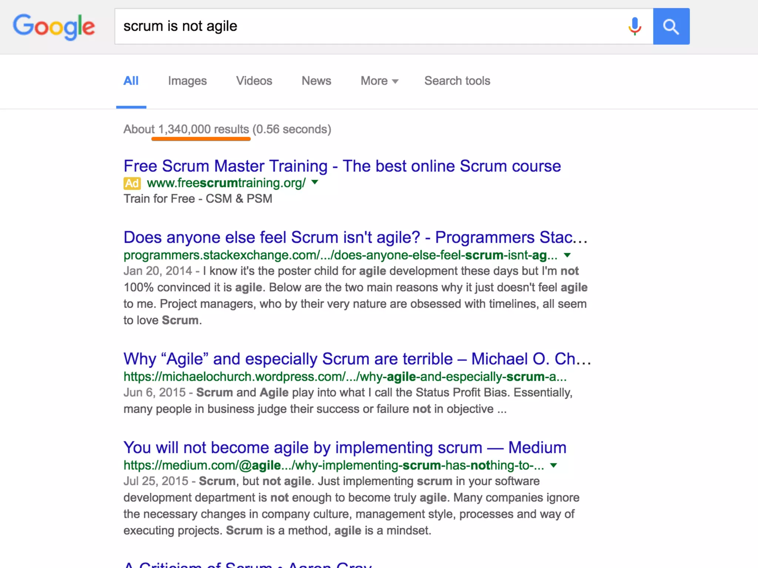Screen dimensions: 758x568
Task: Open dropdown arrow next to medium.com URL
Action: (553, 465)
